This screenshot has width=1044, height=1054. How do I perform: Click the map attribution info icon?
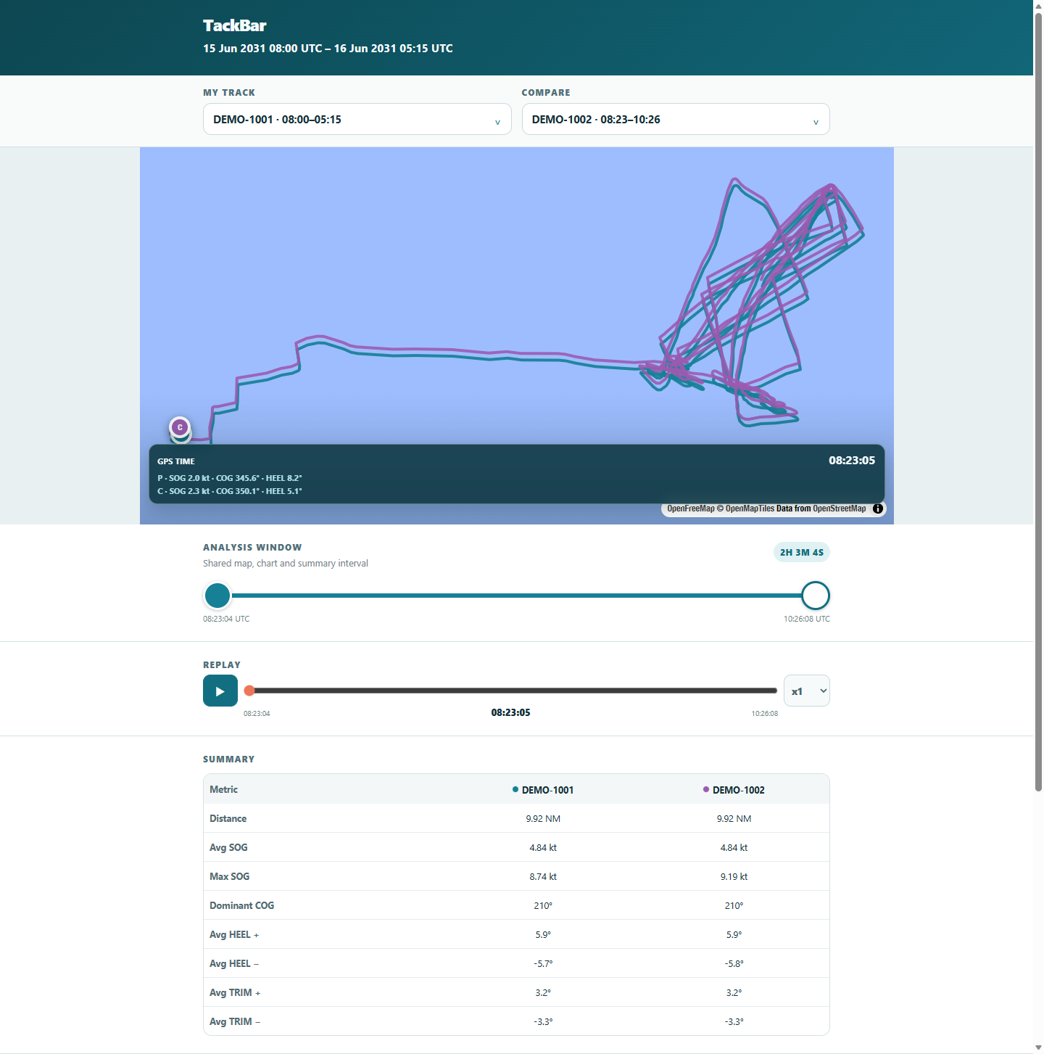(x=878, y=509)
